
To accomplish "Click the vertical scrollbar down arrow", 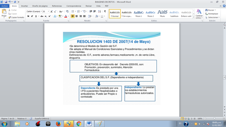I will coord(225,107).
